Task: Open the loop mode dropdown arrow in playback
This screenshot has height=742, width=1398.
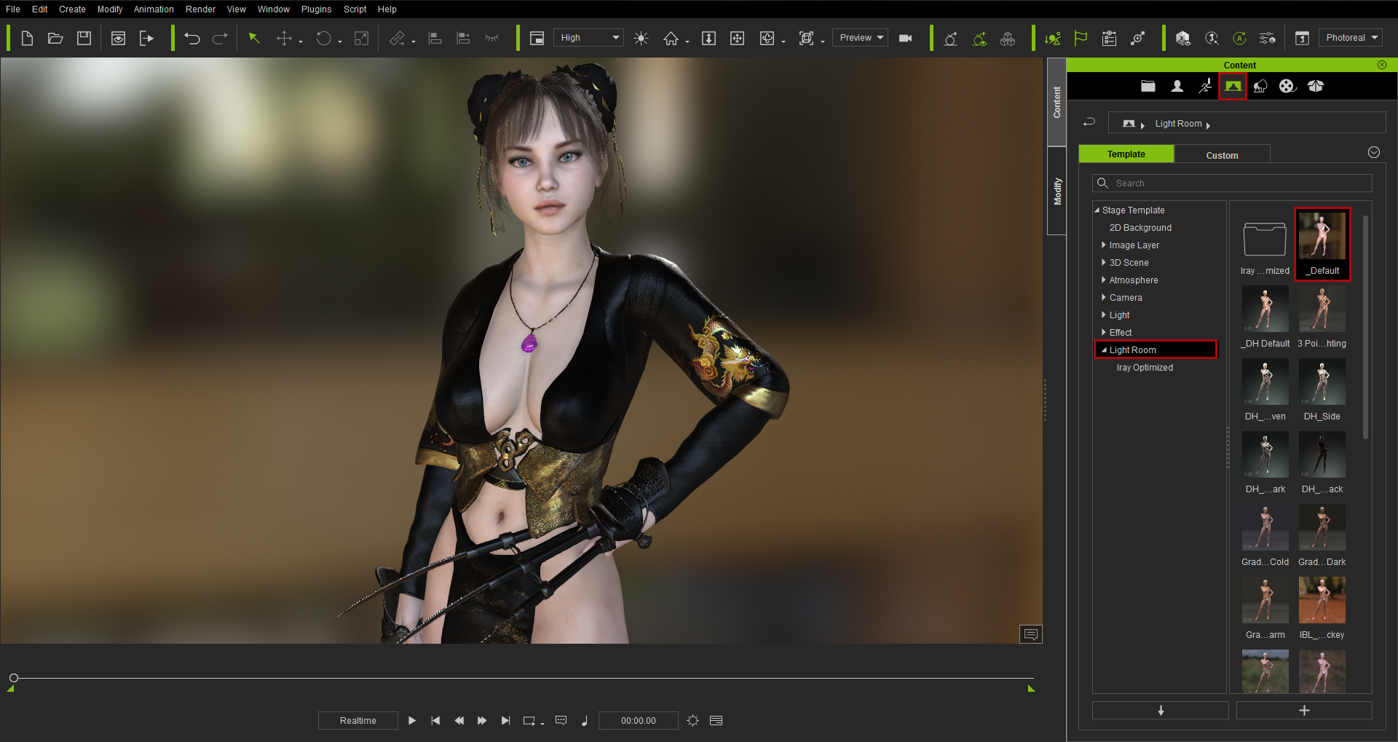Action: [542, 722]
